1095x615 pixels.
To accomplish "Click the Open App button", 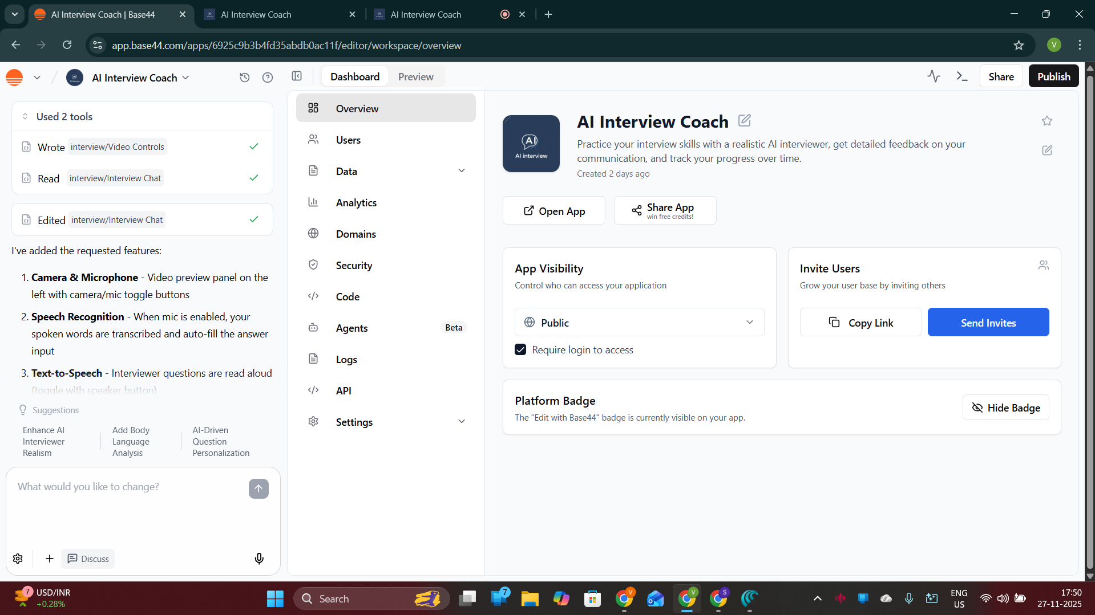I will coord(553,211).
